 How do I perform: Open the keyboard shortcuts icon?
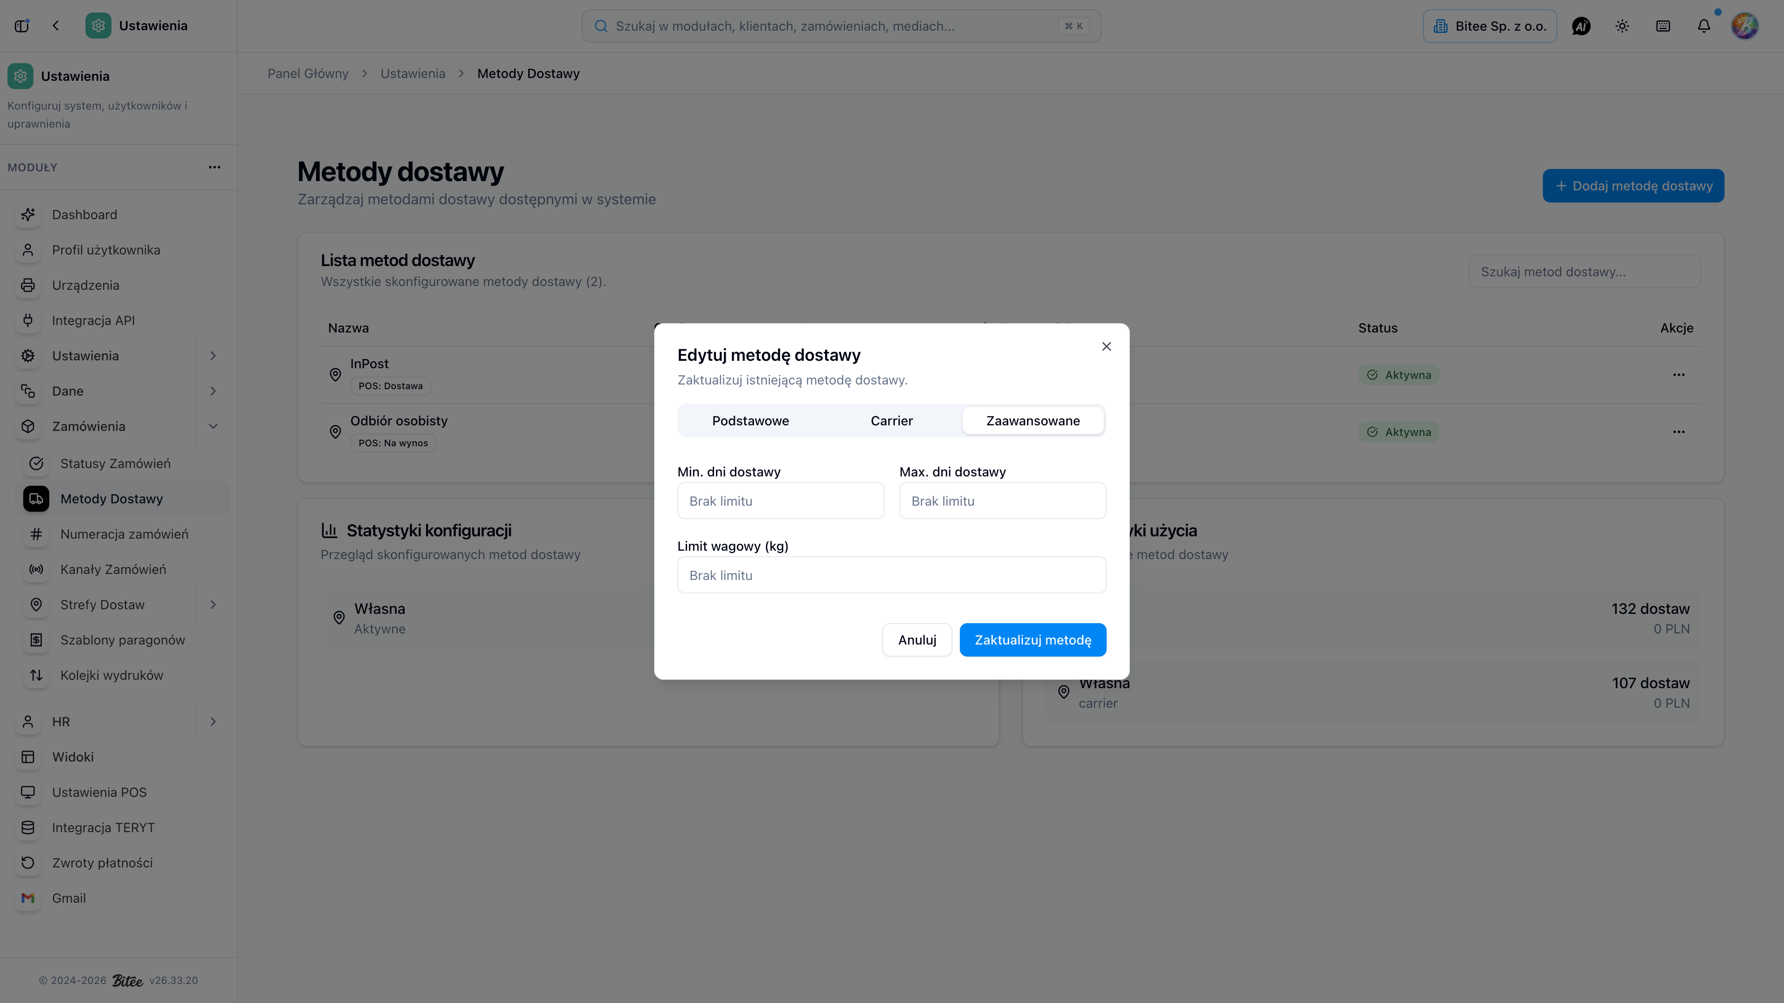[1663, 26]
